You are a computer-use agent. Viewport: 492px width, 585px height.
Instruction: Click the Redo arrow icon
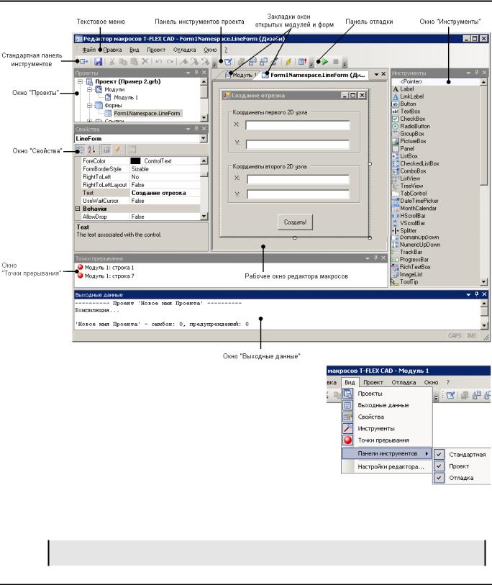coord(170,62)
